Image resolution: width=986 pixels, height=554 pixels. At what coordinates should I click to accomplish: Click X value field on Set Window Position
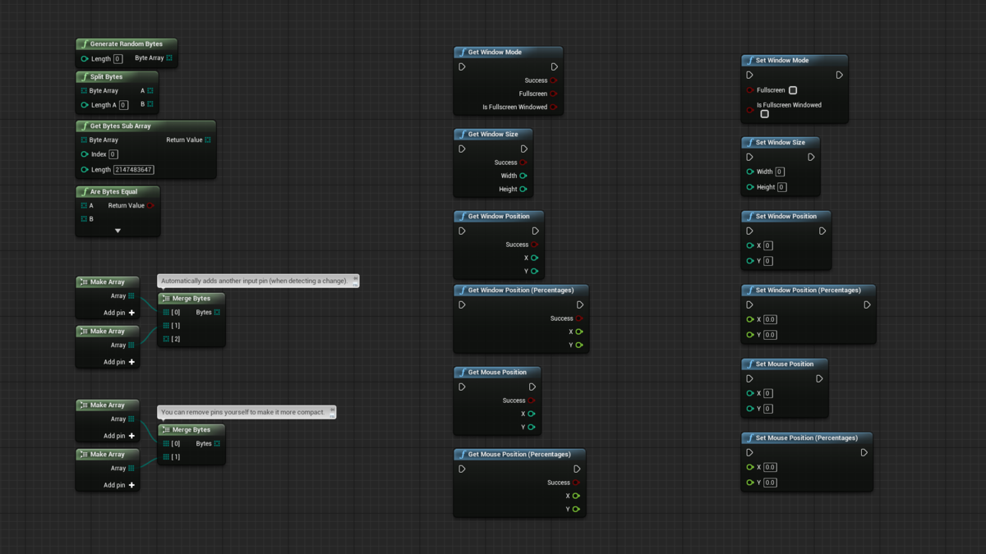(767, 245)
